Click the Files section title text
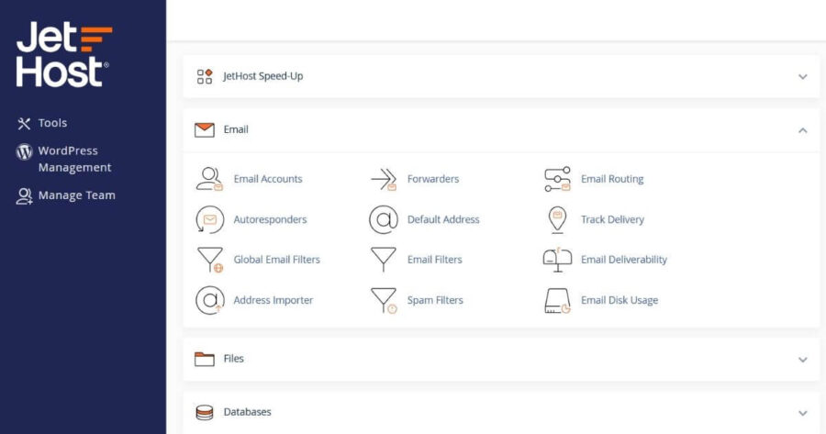Image resolution: width=826 pixels, height=434 pixels. (x=233, y=359)
